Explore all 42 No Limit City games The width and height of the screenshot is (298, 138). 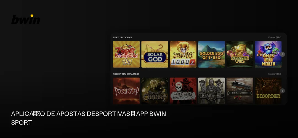coord(275,74)
